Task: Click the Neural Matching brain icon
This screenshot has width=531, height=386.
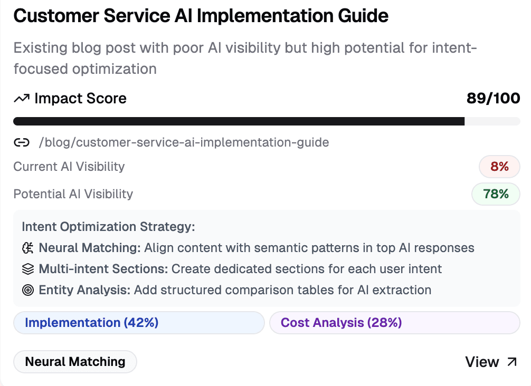Action: click(x=28, y=248)
